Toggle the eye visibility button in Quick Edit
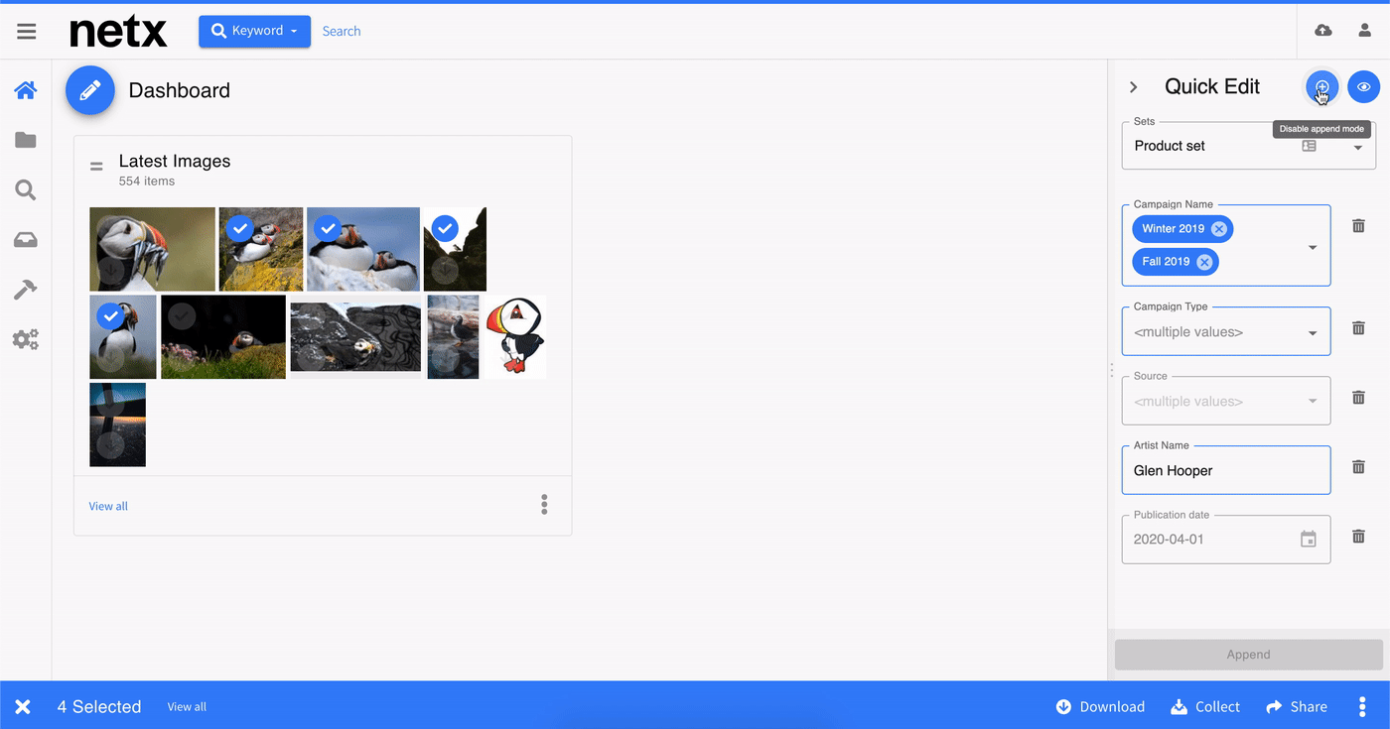The width and height of the screenshot is (1390, 729). (1364, 87)
